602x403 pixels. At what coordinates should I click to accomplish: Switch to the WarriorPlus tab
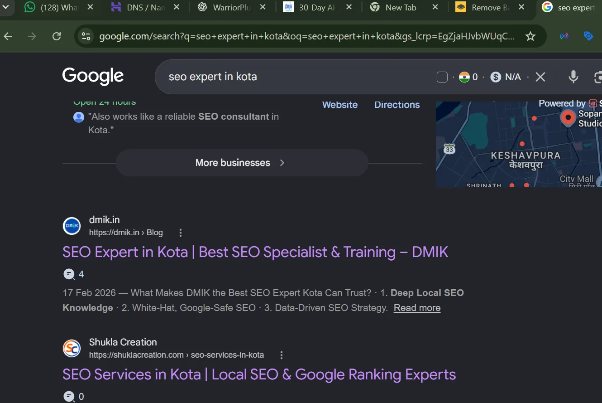click(231, 8)
